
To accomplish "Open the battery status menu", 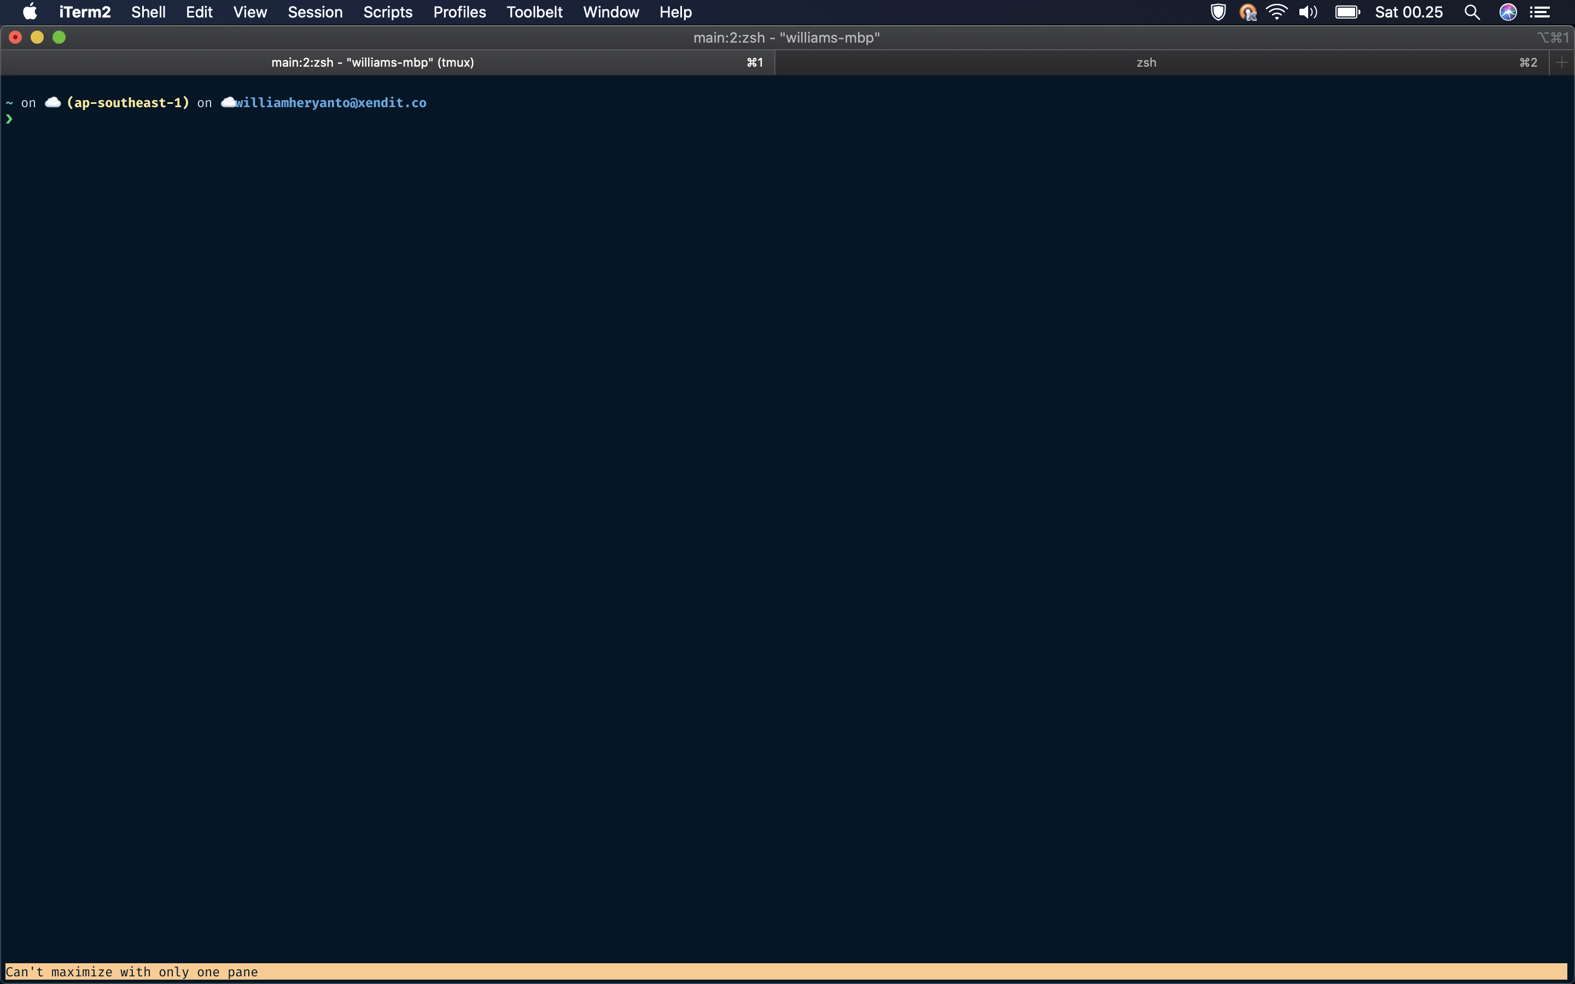I will click(x=1347, y=11).
